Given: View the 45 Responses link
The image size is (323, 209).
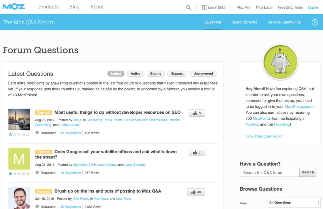Looking at the screenshot, I should (70, 207).
